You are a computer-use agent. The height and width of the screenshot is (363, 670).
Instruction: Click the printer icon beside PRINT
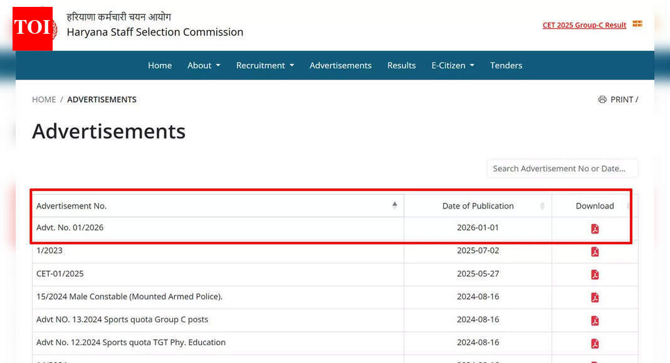tap(601, 99)
